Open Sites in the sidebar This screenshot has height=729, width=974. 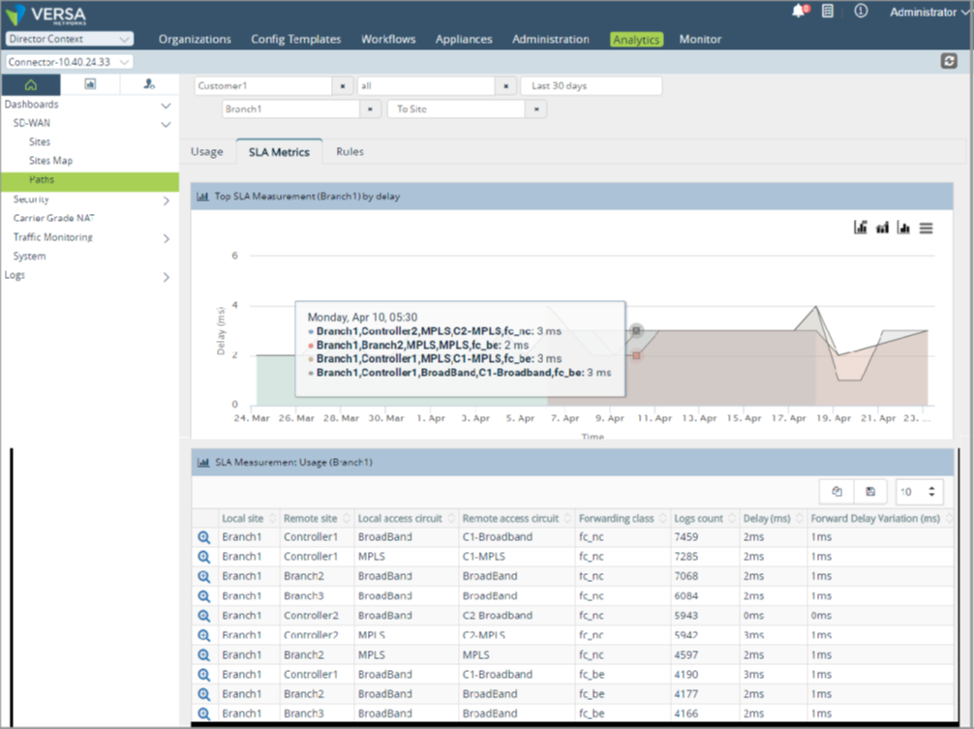click(39, 141)
